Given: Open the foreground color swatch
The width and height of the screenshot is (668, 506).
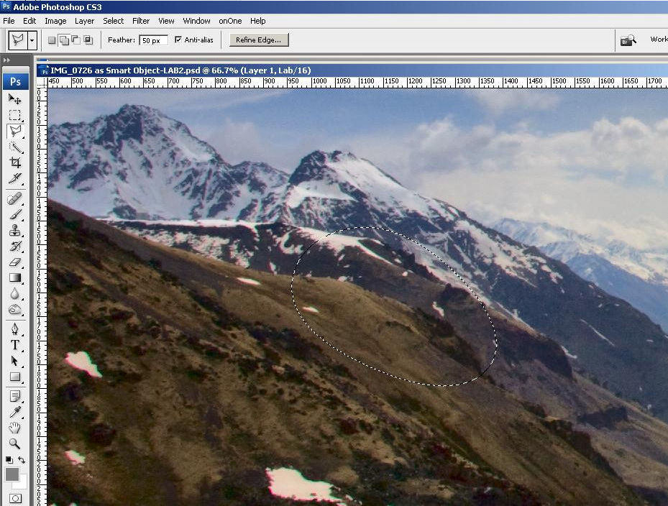Looking at the screenshot, I should [12, 474].
